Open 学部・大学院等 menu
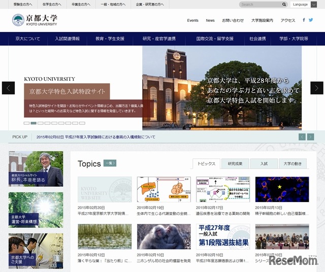 [294, 39]
